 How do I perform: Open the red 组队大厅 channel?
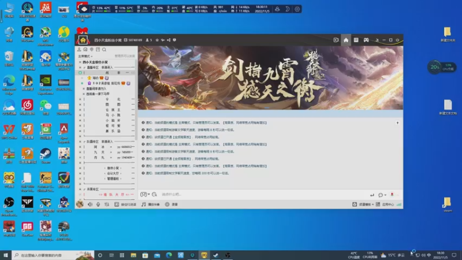113,195
